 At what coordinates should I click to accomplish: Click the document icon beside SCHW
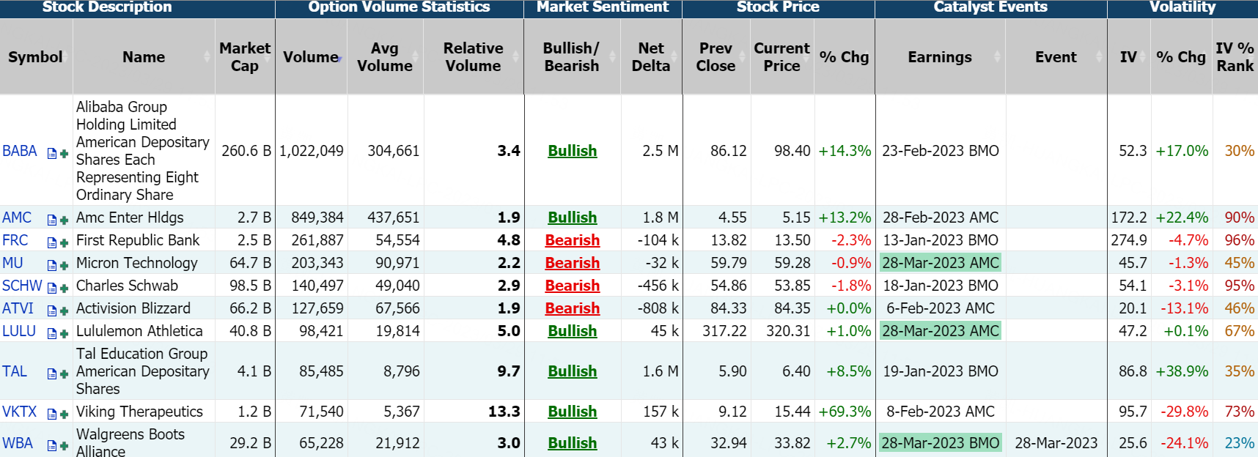point(52,288)
